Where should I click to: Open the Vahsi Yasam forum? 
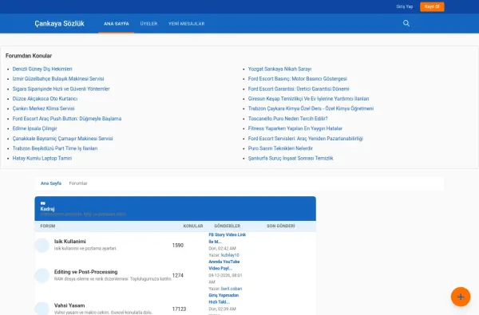pos(69,305)
